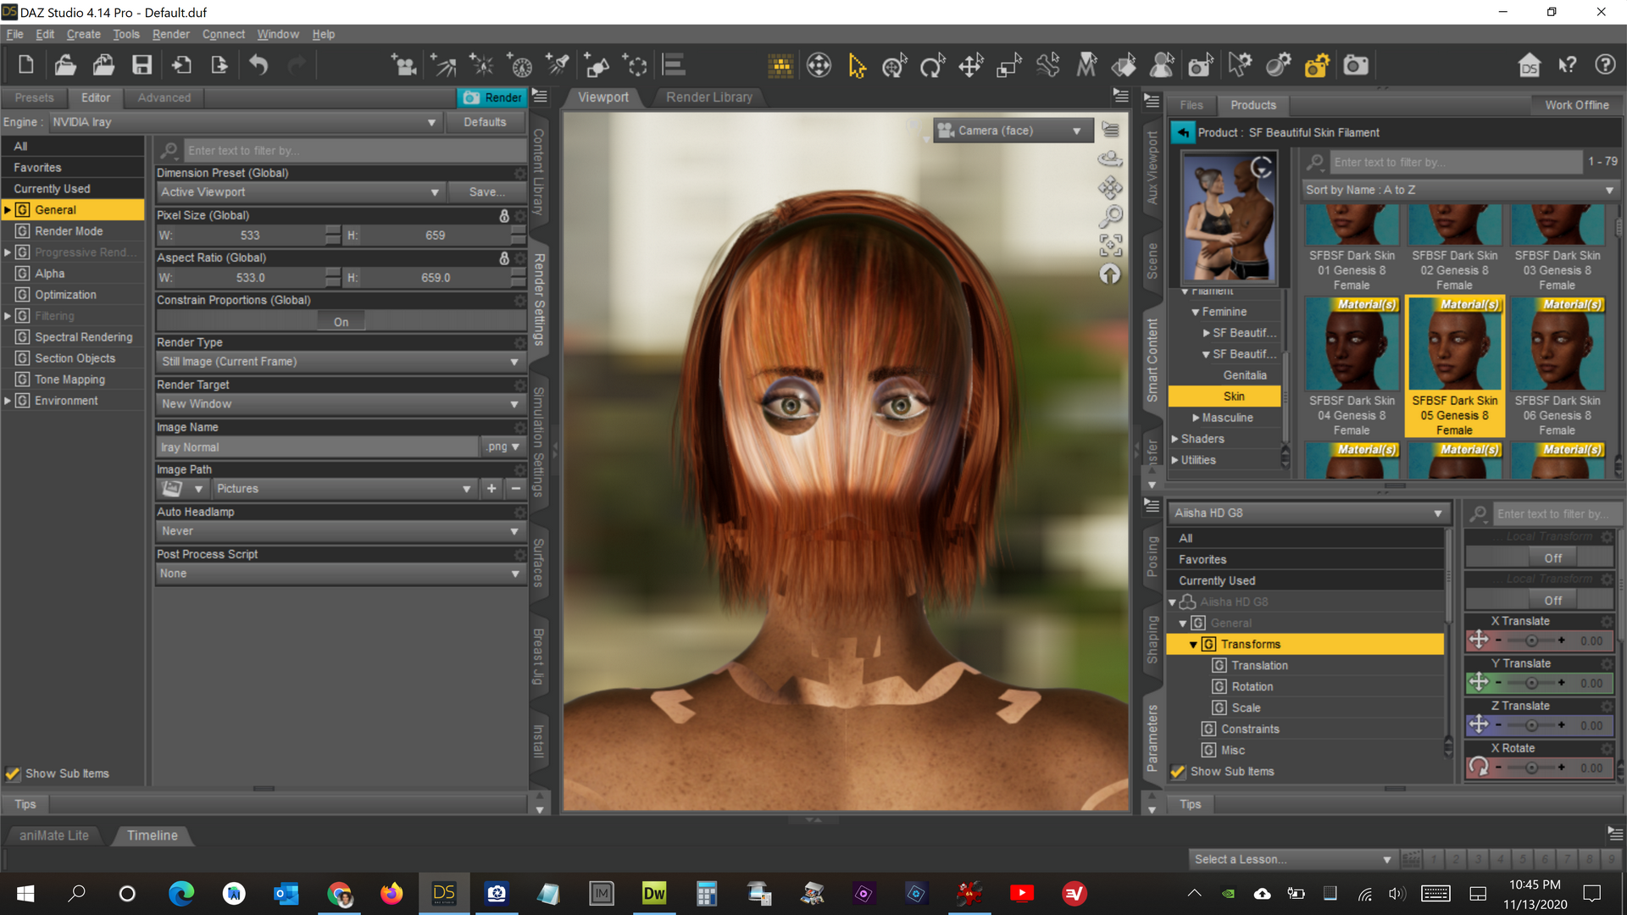Unlock the Pixel Size padlock
Screen dimensions: 1627x915
(506, 216)
